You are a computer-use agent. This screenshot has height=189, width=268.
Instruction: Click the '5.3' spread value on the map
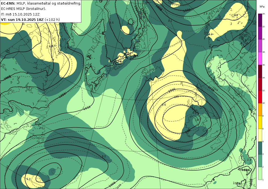[29, 179]
